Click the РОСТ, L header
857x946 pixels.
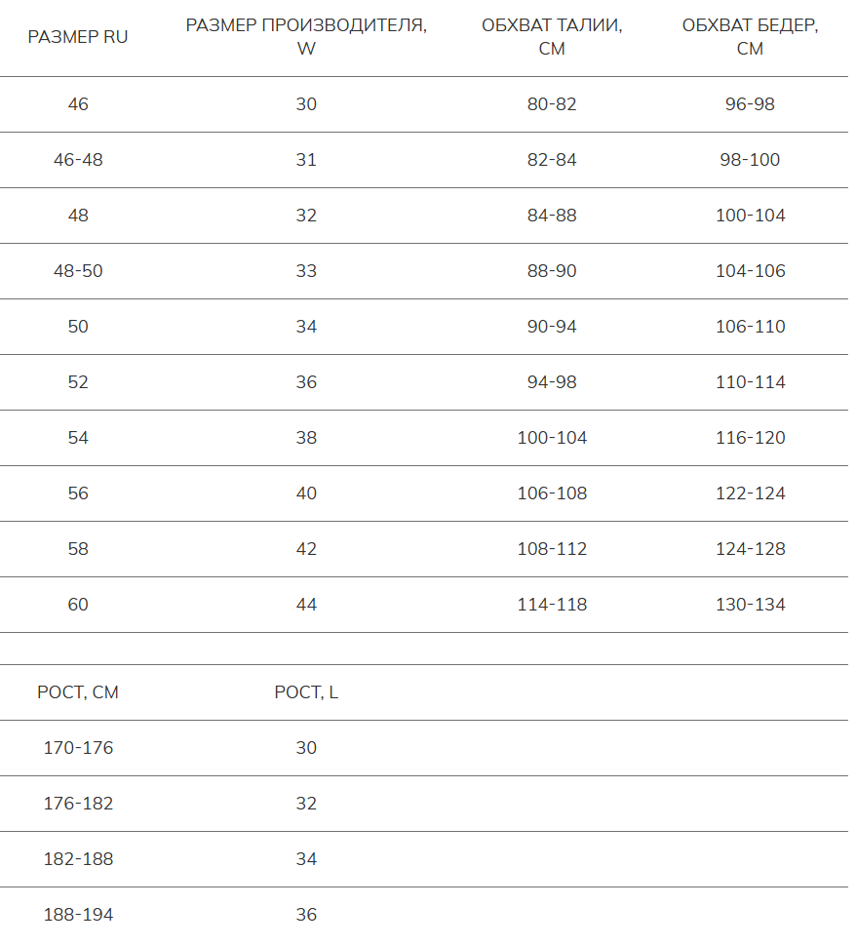[x=306, y=692]
